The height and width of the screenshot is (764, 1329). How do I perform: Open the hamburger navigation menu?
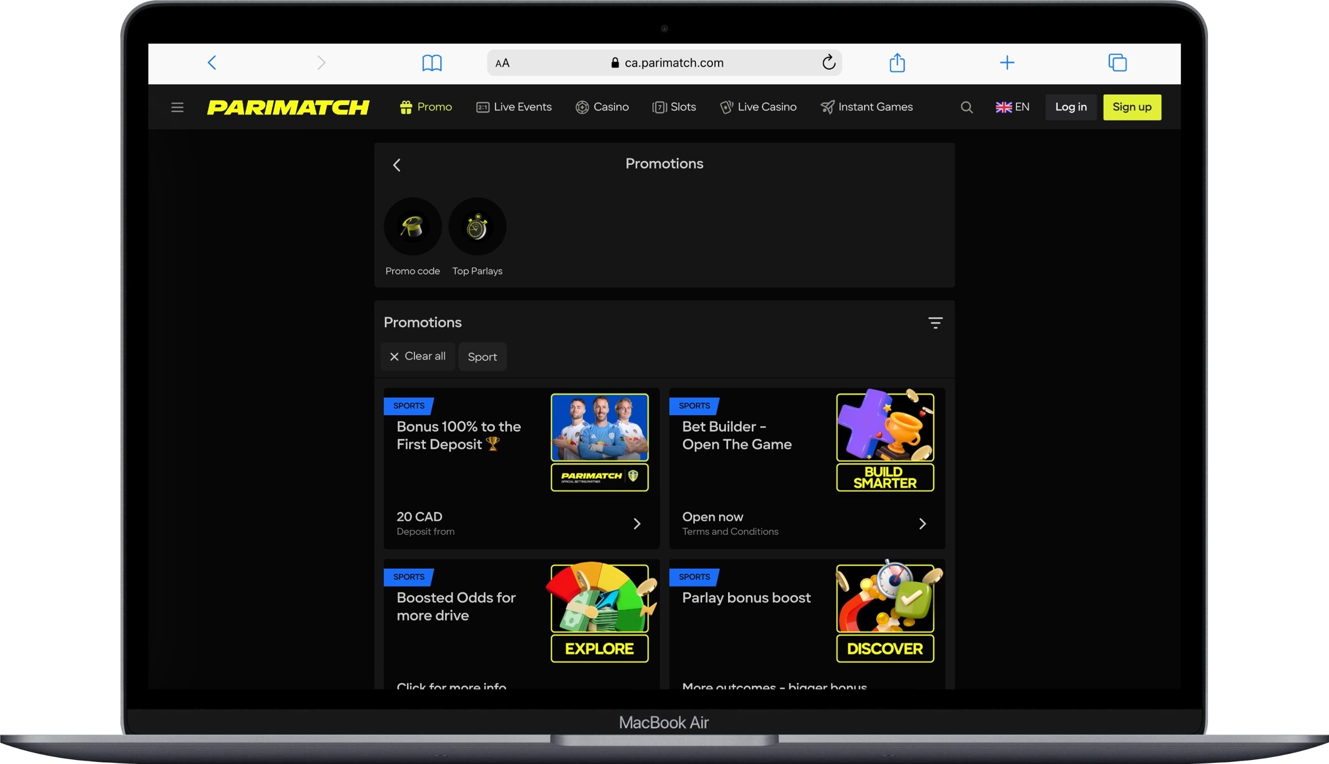177,107
